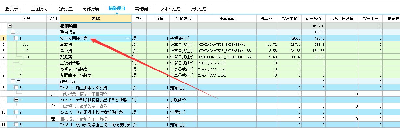Viewport: 400px width, 128px height.
Task: Click the 通用项目 section name
Action: [x=68, y=32]
